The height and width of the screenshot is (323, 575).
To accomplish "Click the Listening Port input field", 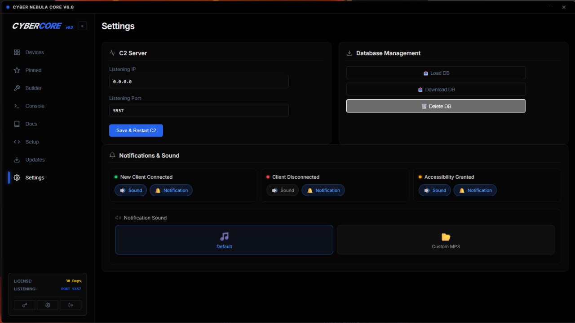I will 199,110.
